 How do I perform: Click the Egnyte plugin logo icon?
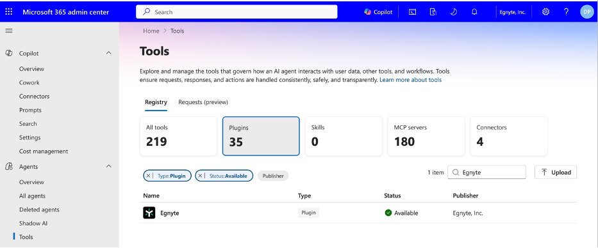[149, 213]
